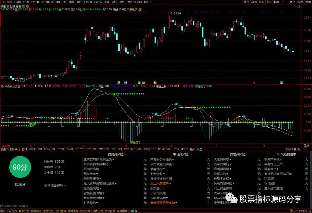Open 资金统计 bottom tab
312x213 pixels.
[49, 211]
